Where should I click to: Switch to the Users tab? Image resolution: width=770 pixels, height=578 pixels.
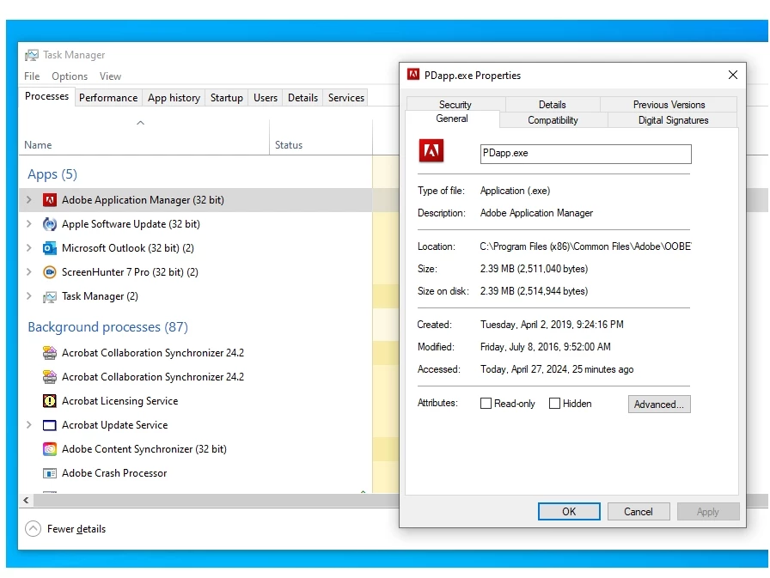tap(266, 98)
